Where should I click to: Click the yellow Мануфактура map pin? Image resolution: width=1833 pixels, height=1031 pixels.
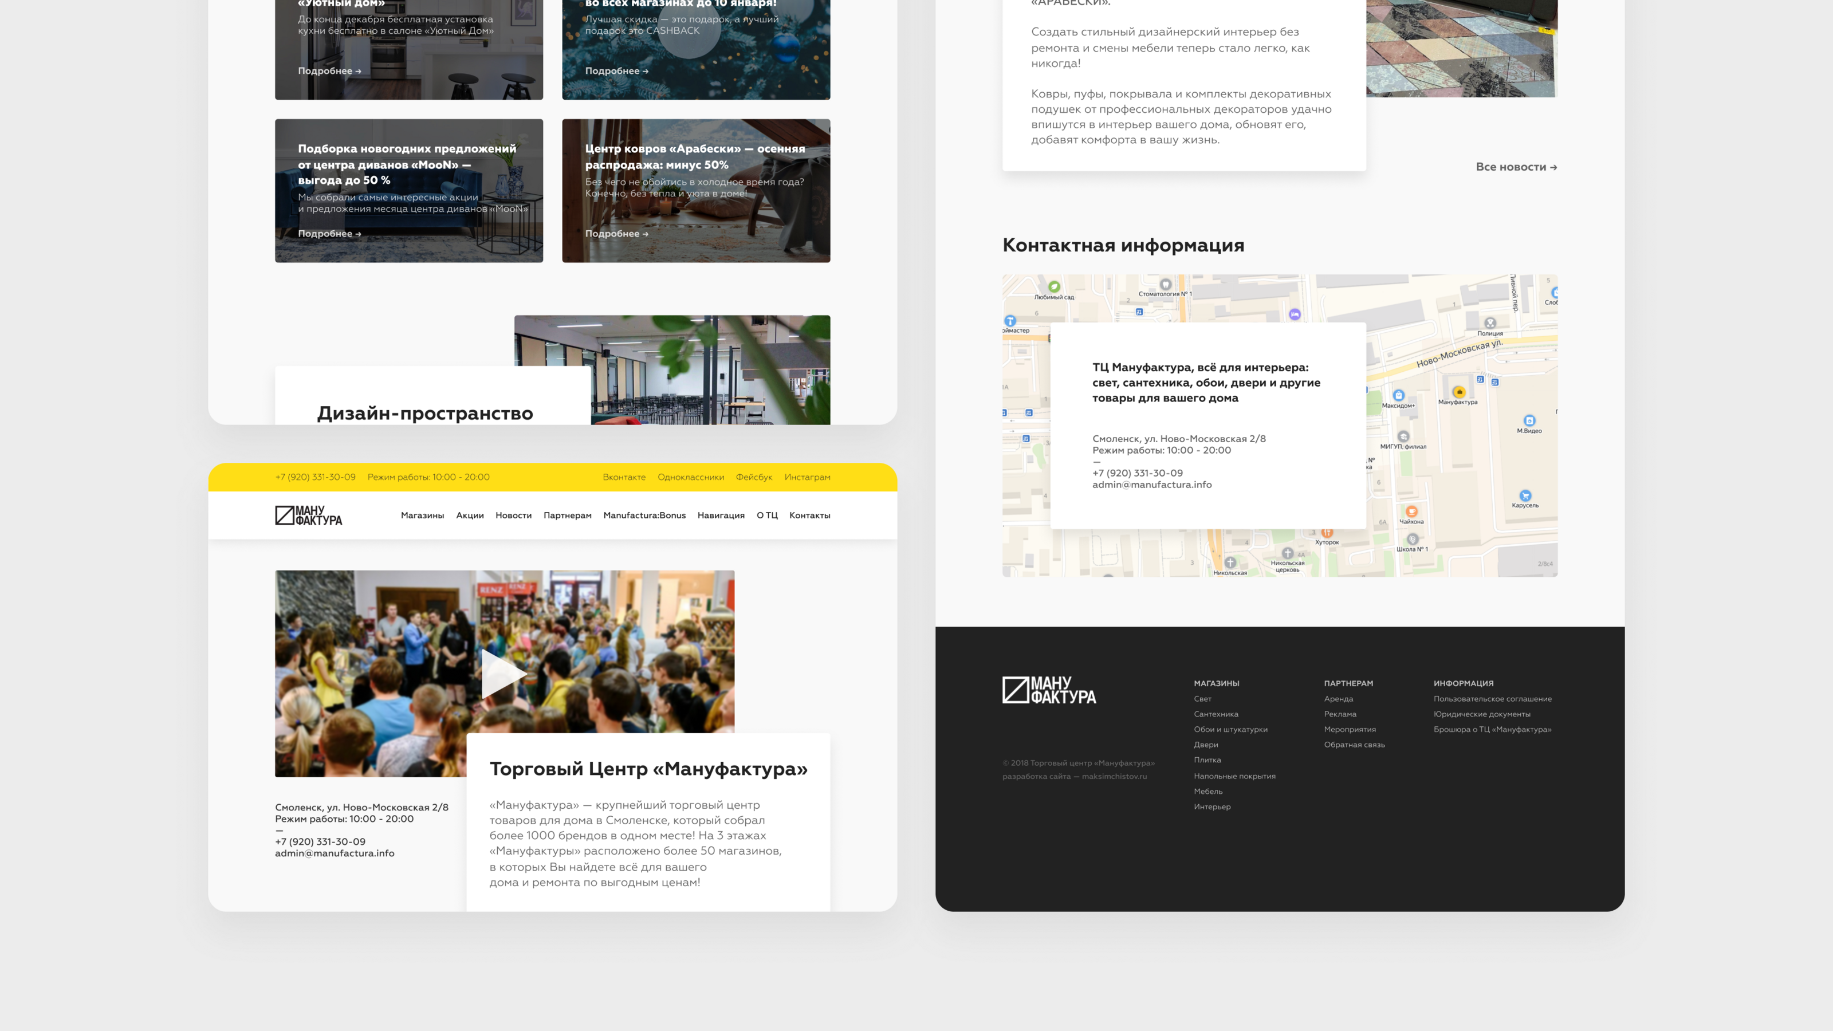coord(1459,392)
